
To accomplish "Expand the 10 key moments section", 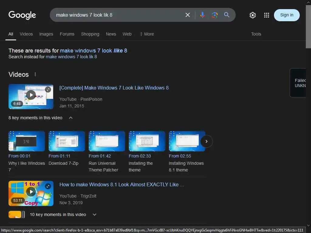I will [94, 214].
